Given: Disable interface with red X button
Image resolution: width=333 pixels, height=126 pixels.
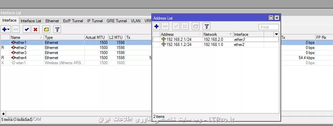Looking at the screenshot, I should 35,29.
